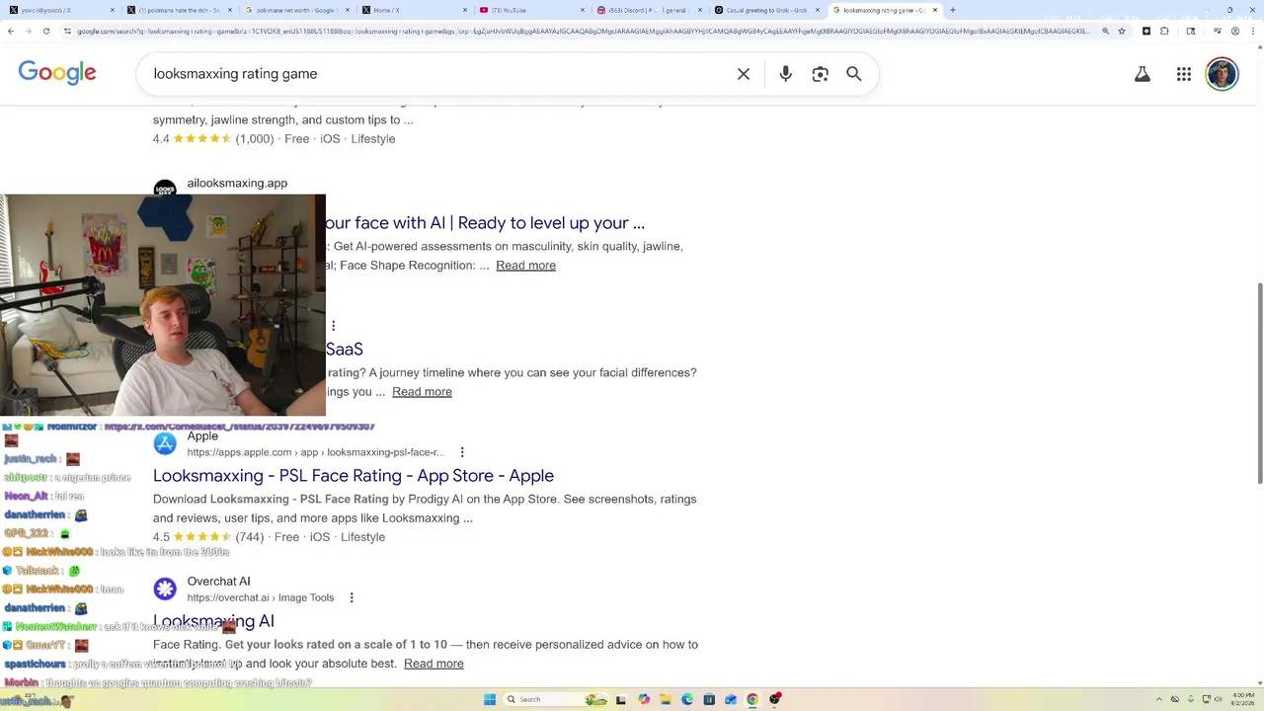This screenshot has width=1264, height=711.
Task: Switch to the Grok casual greeting tab
Action: coord(765,10)
